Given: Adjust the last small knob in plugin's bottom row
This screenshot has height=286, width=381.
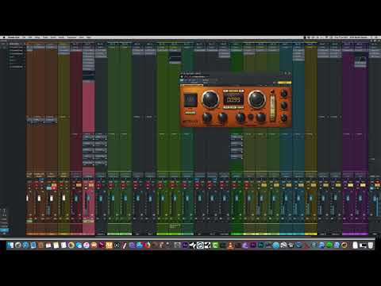Looking at the screenshot, I should point(260,118).
